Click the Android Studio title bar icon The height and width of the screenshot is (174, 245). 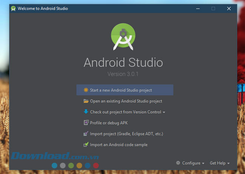(x=14, y=8)
